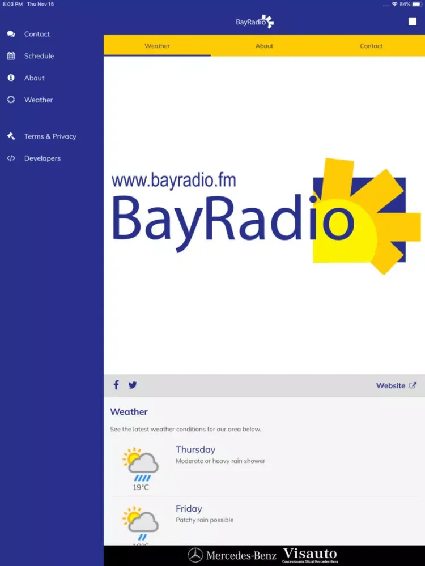Screen dimensions: 425x566
Task: Click the BayRadio logo in the header
Action: [255, 22]
